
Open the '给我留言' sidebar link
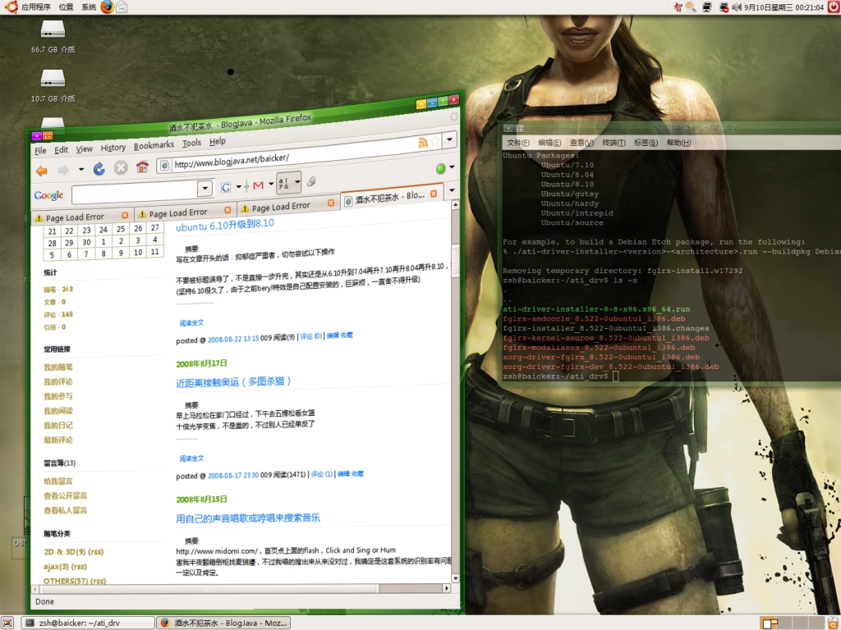58,481
